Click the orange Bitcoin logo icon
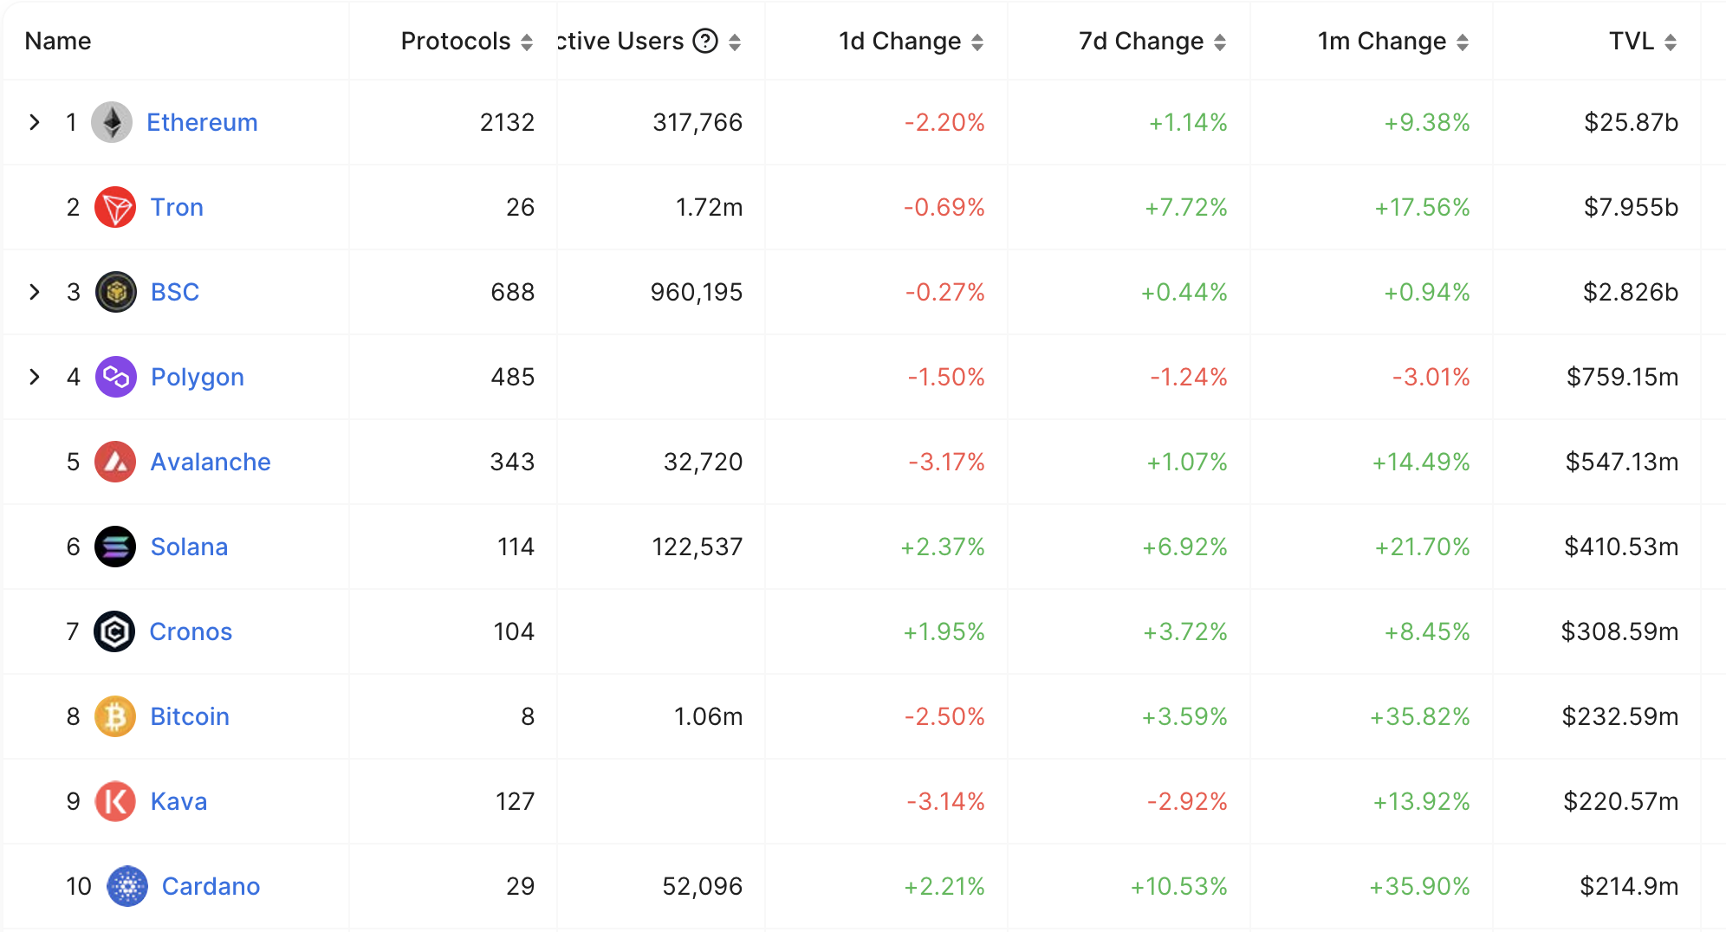This screenshot has width=1726, height=932. point(115,716)
